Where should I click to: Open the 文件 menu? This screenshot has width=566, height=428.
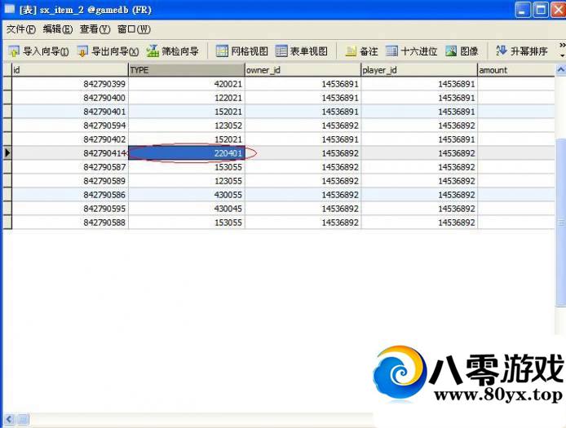pyautogui.click(x=20, y=29)
